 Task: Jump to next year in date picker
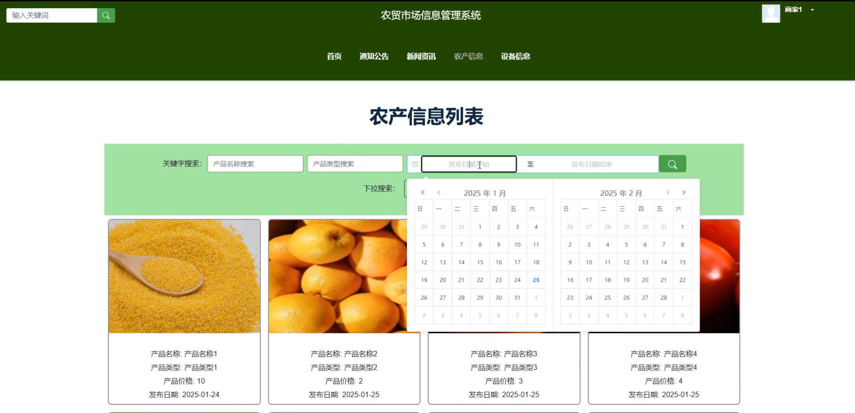click(x=684, y=193)
